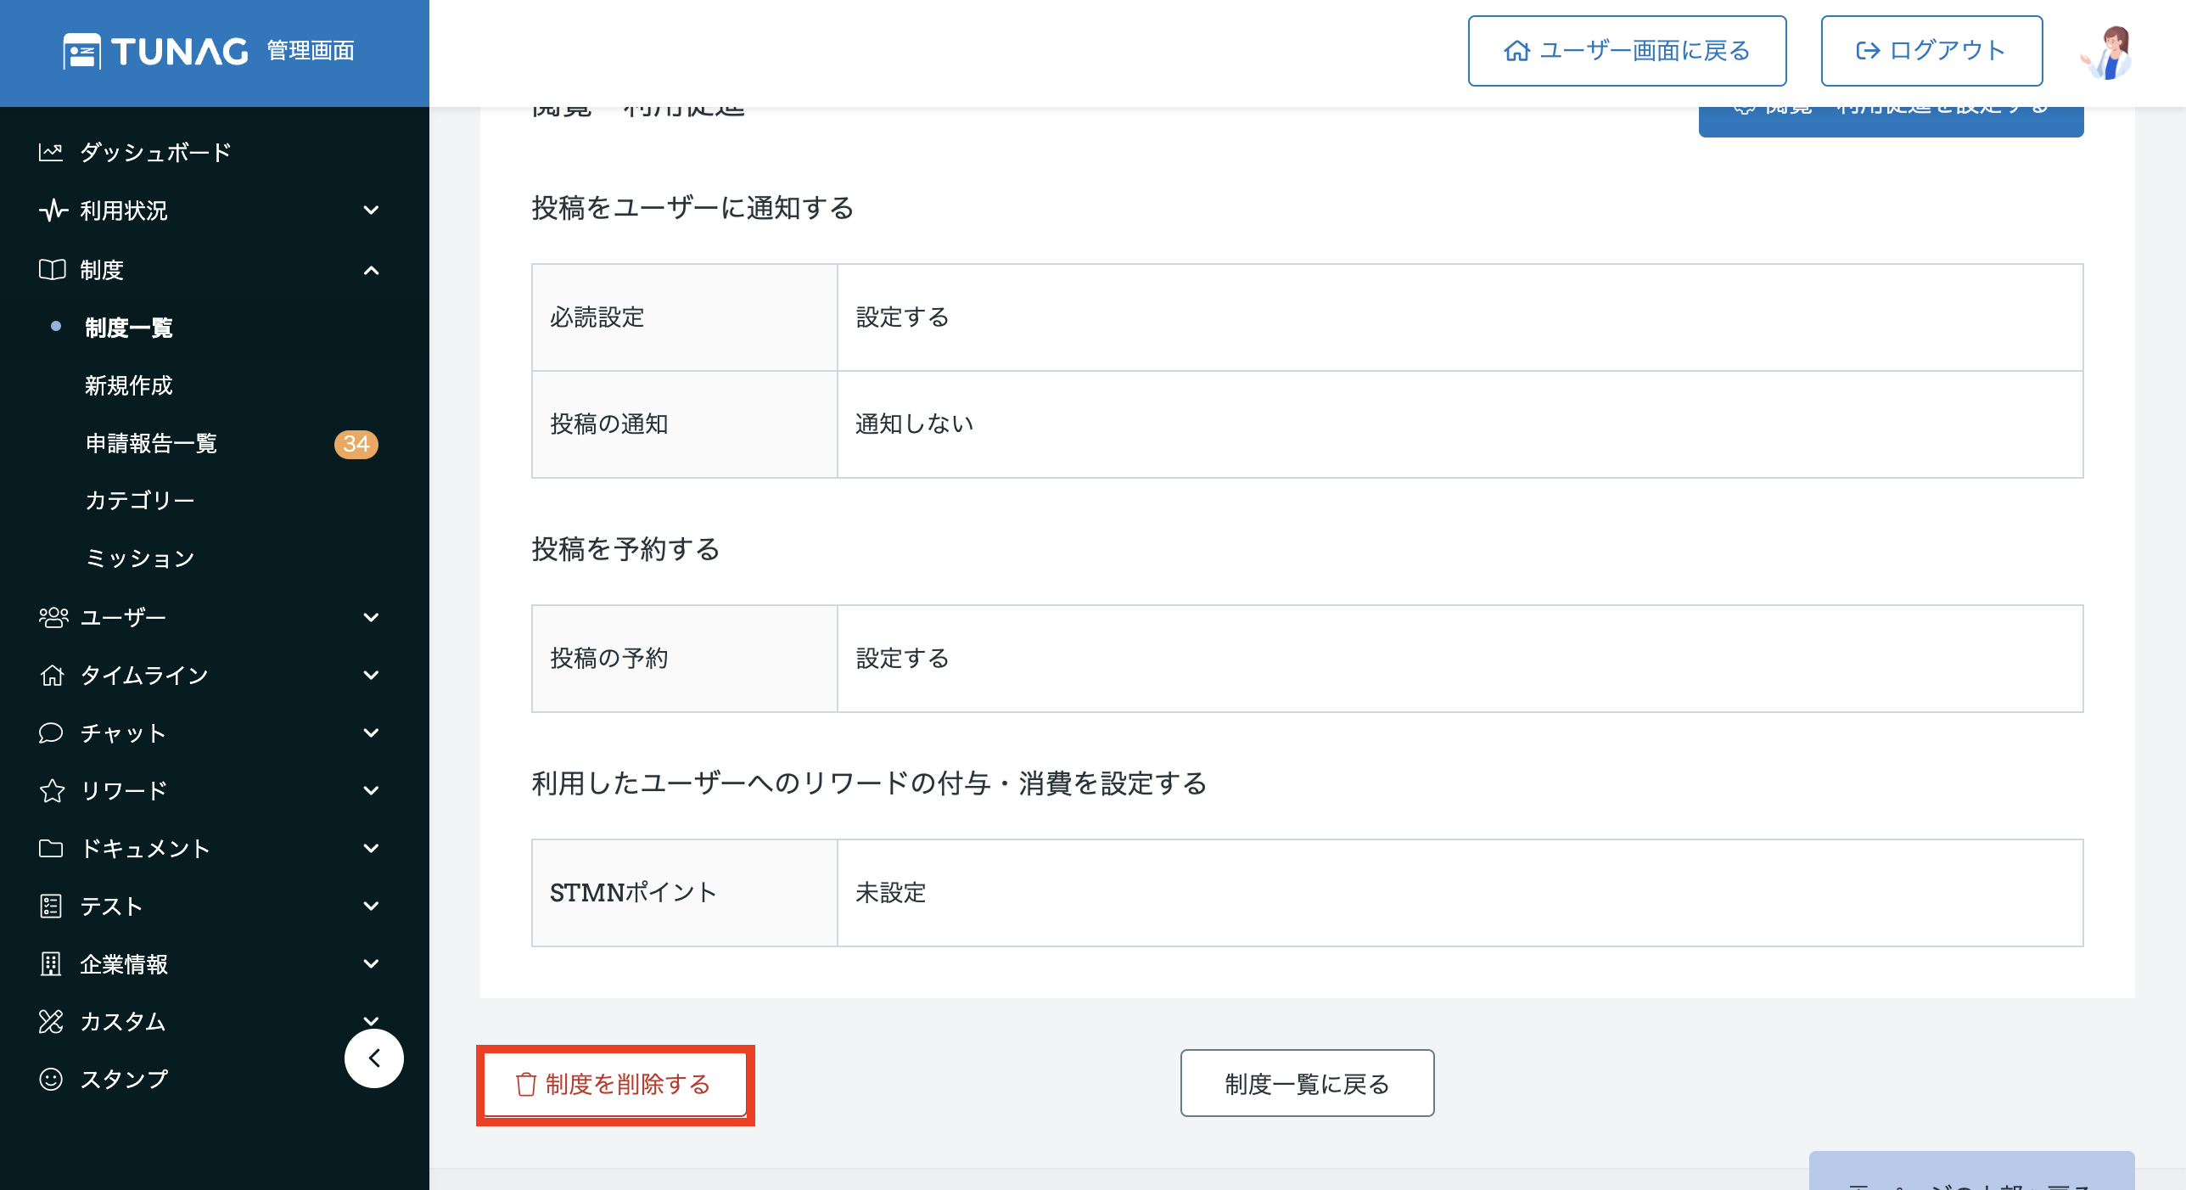Click the ページの上部へ戻る button at the bottom
The image size is (2186, 1190).
[1971, 1171]
